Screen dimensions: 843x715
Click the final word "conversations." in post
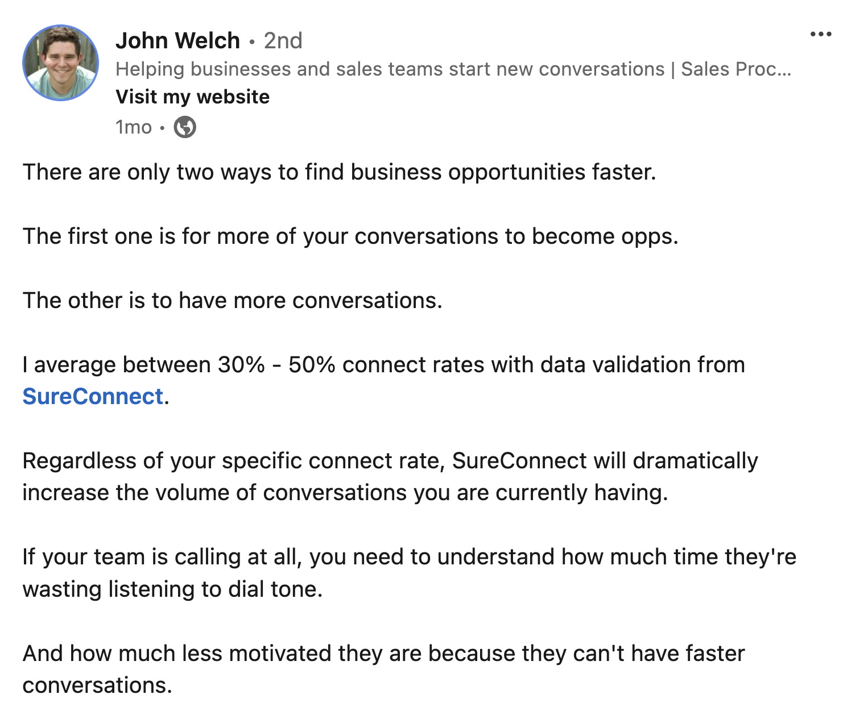pos(97,685)
